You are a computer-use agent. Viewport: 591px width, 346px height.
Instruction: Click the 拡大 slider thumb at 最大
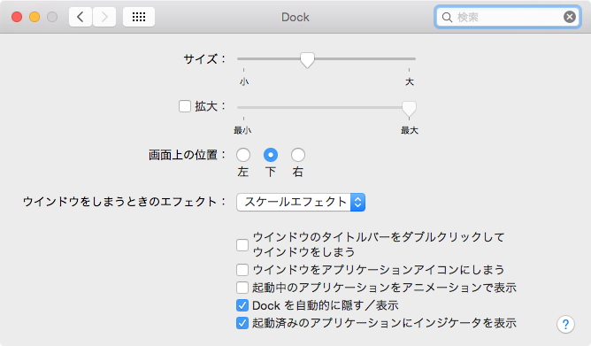(409, 109)
